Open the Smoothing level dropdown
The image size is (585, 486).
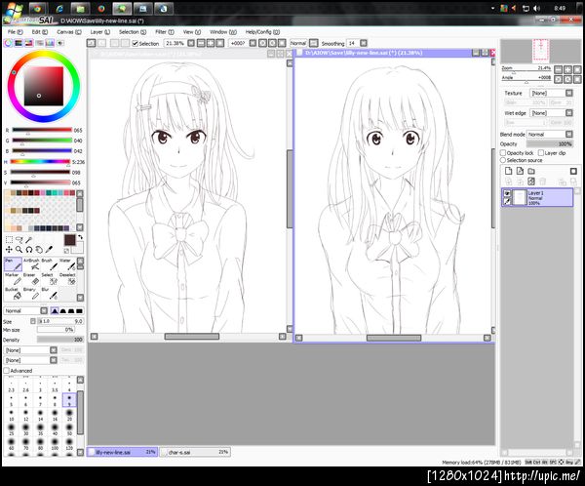pyautogui.click(x=364, y=43)
